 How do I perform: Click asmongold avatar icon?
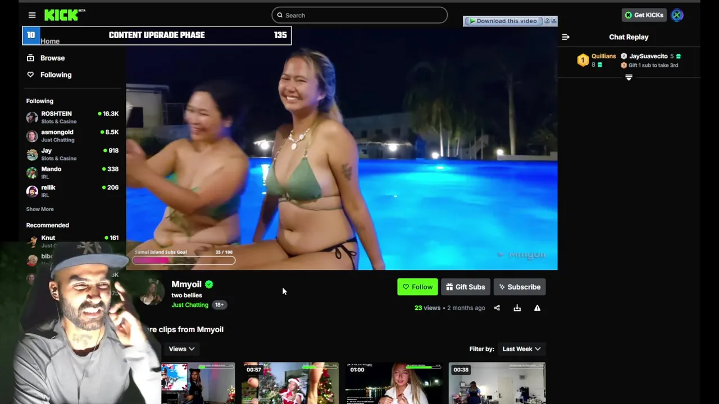click(x=32, y=136)
